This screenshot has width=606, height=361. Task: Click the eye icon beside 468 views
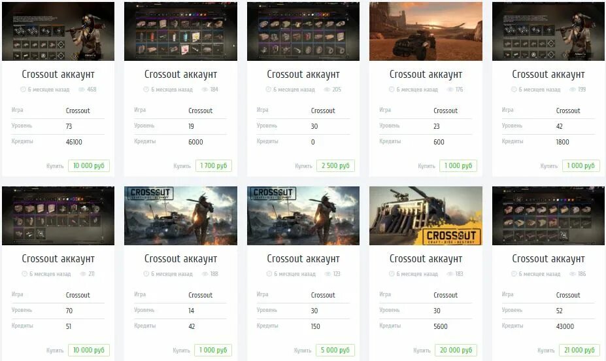tap(81, 90)
